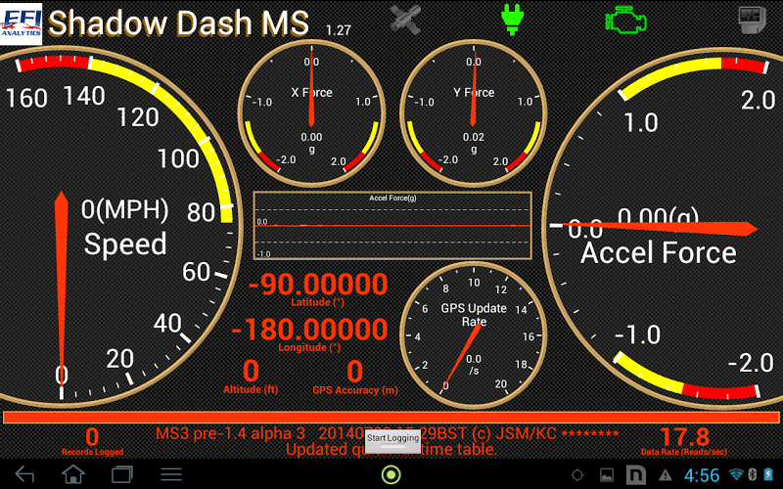783x489 pixels.
Task: Tap the green check engine icon
Action: (625, 20)
